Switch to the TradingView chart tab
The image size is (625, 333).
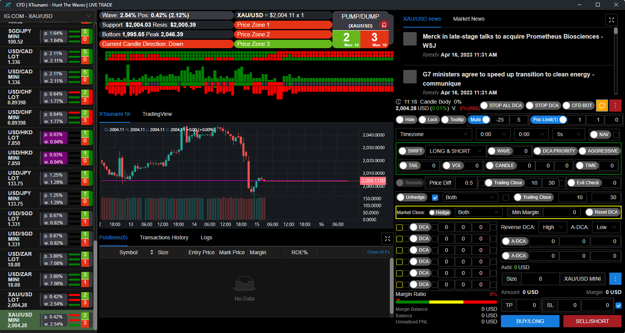(x=157, y=114)
